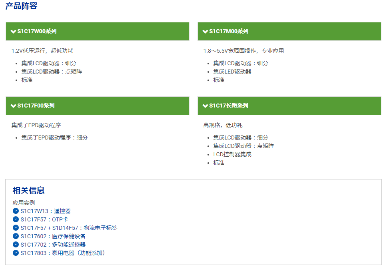Click the round arrow icon before S1C17W13
This screenshot has width=385, height=265.
pyautogui.click(x=16, y=211)
